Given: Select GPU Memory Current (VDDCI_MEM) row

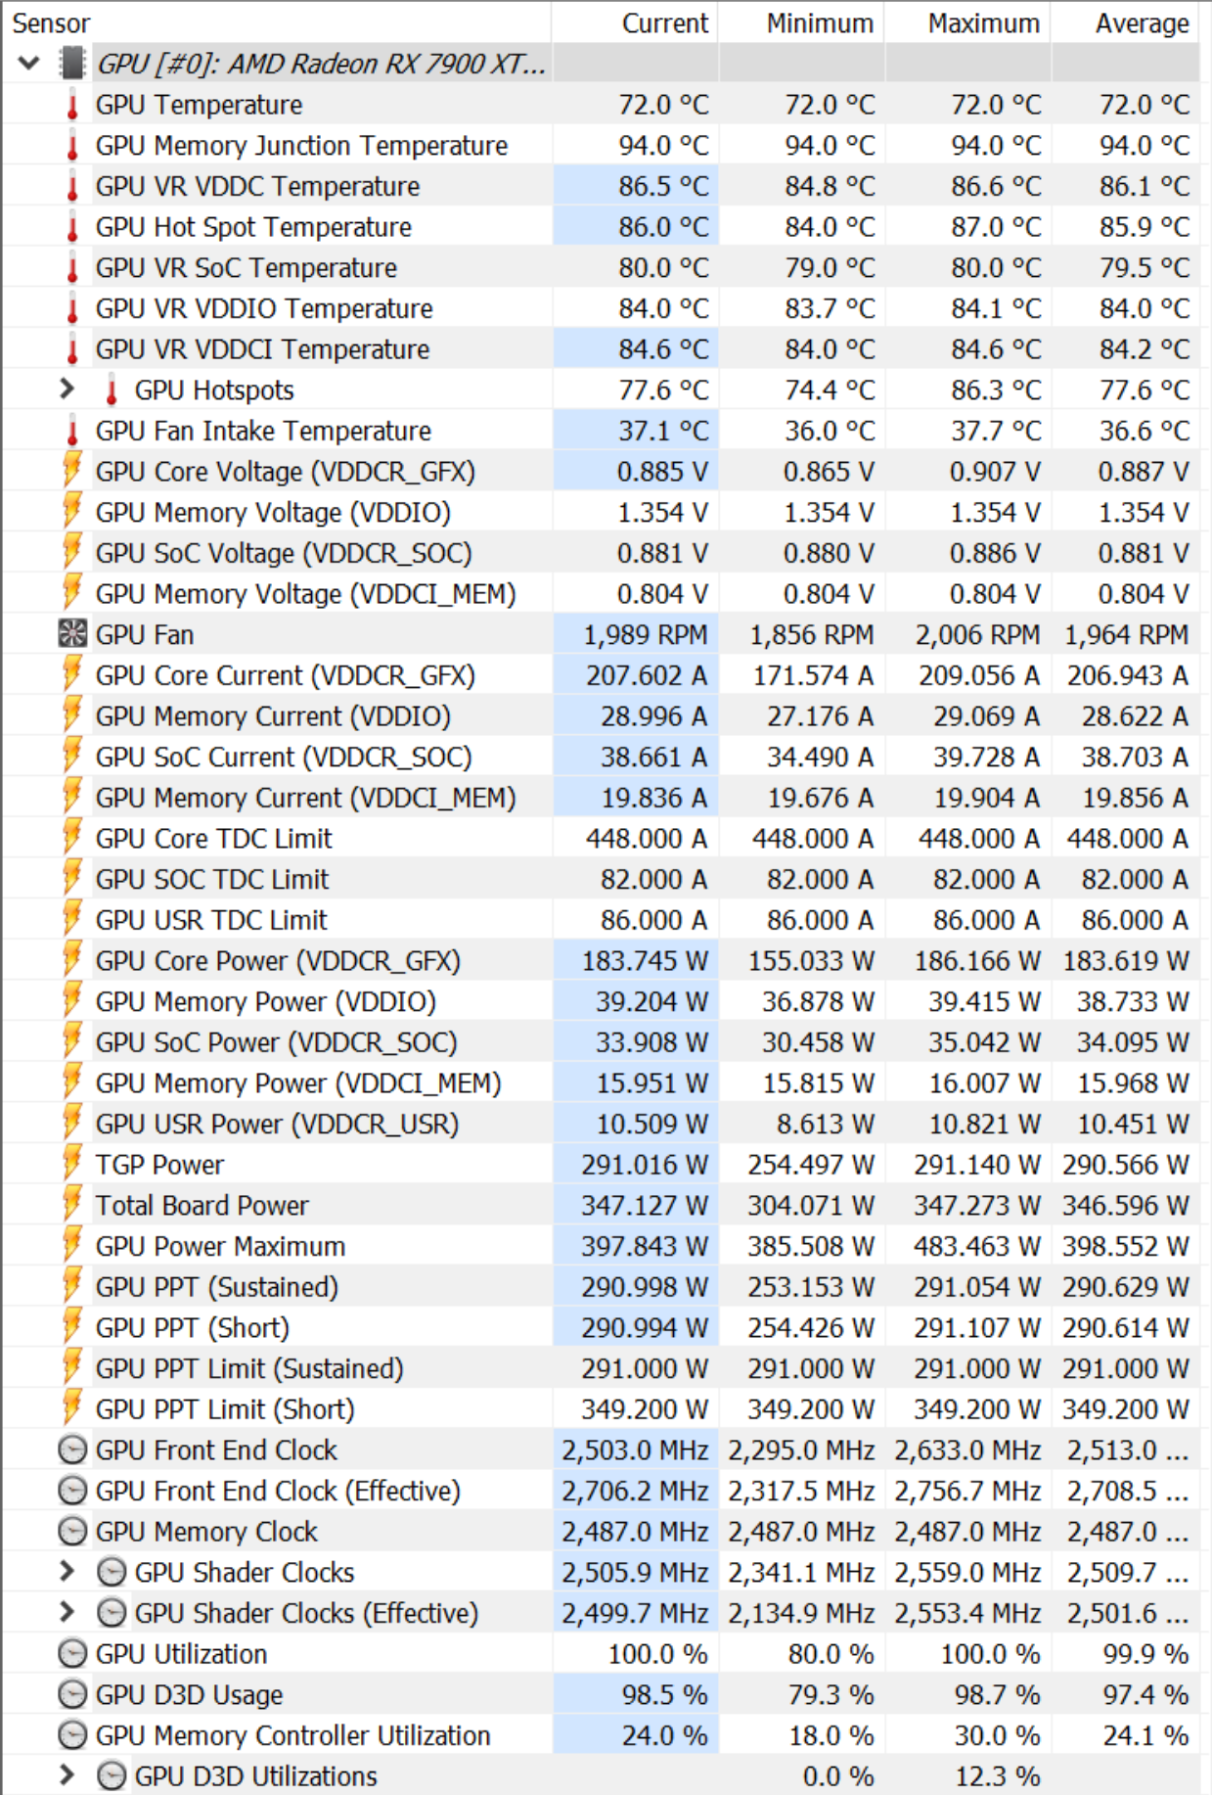Looking at the screenshot, I should [601, 798].
